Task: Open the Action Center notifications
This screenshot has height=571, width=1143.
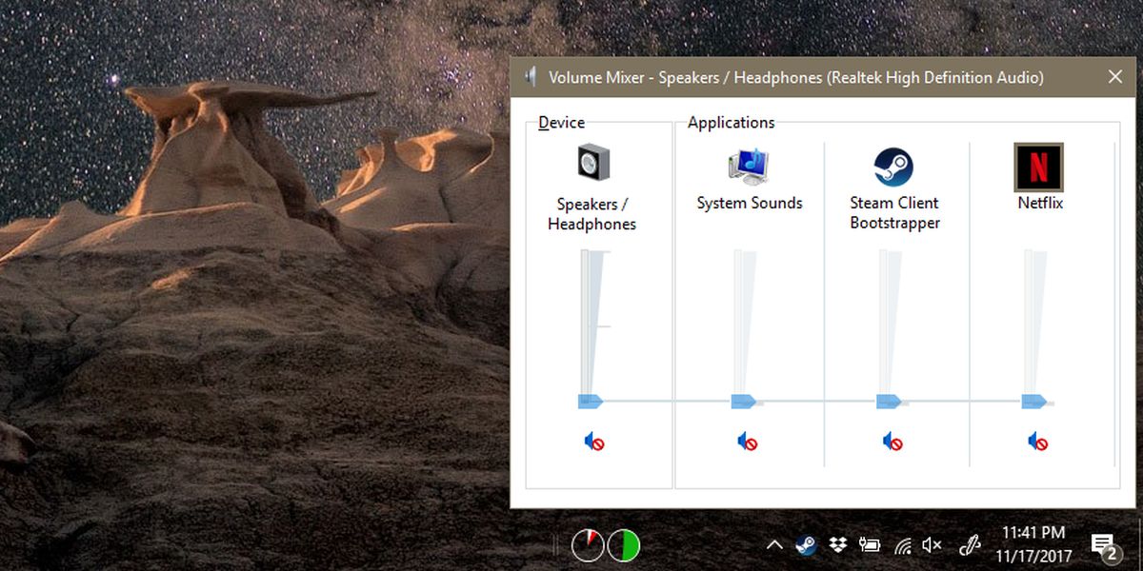Action: click(x=1103, y=545)
